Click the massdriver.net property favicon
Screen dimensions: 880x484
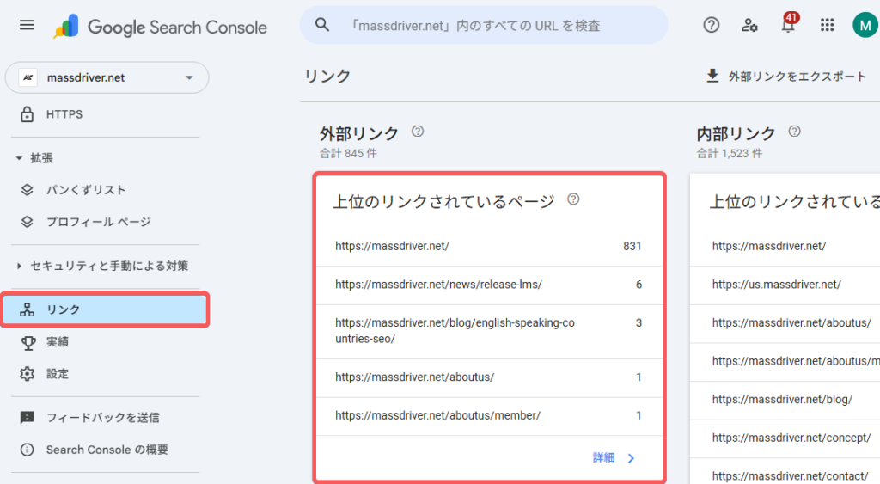click(28, 77)
